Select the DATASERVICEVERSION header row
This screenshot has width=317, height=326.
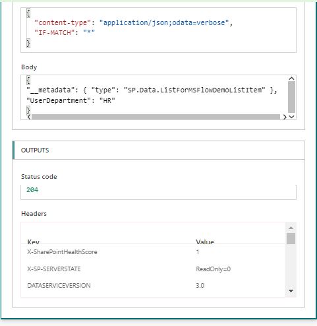pos(153,285)
